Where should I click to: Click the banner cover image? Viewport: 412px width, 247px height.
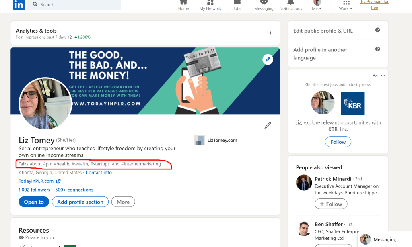pos(145,81)
